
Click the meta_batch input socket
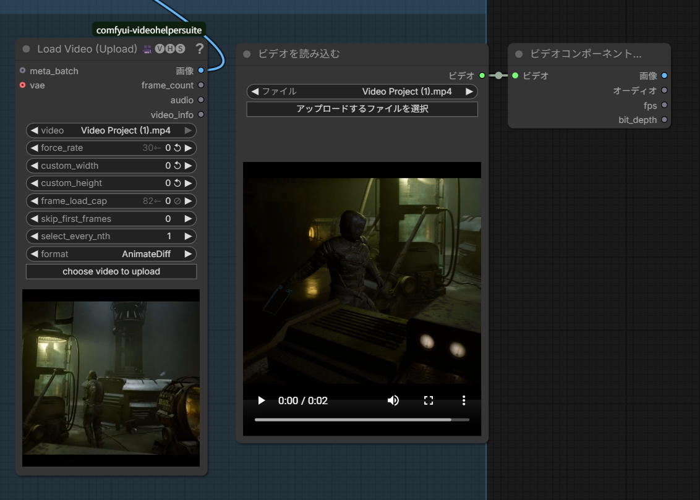23,70
